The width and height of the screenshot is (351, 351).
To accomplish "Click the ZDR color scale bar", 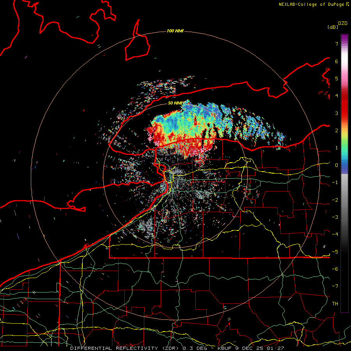I will (x=344, y=173).
